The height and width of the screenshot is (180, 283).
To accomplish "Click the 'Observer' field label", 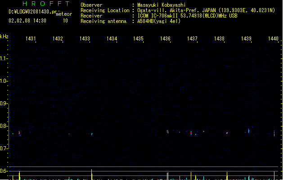I will click(x=91, y=5).
